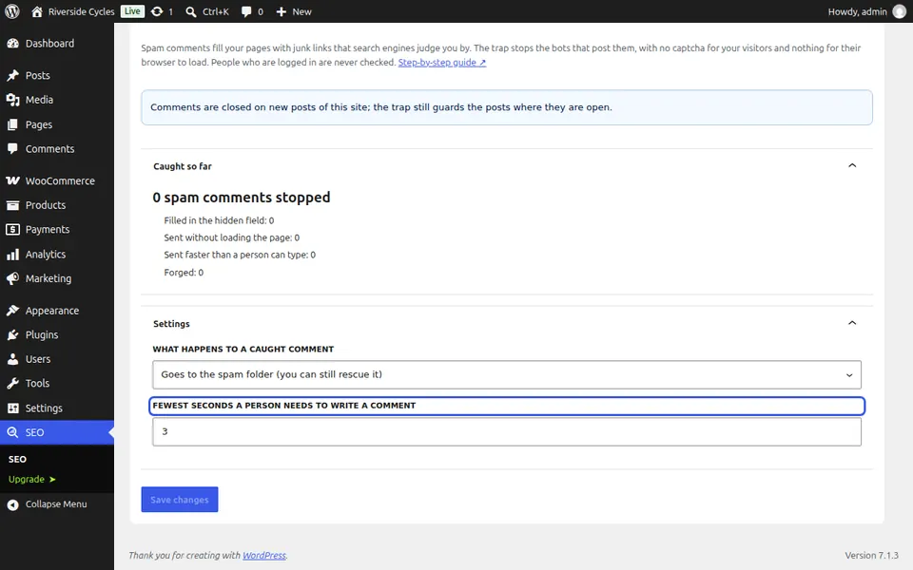
Task: Open the caught comment action dropdown
Action: tap(507, 374)
